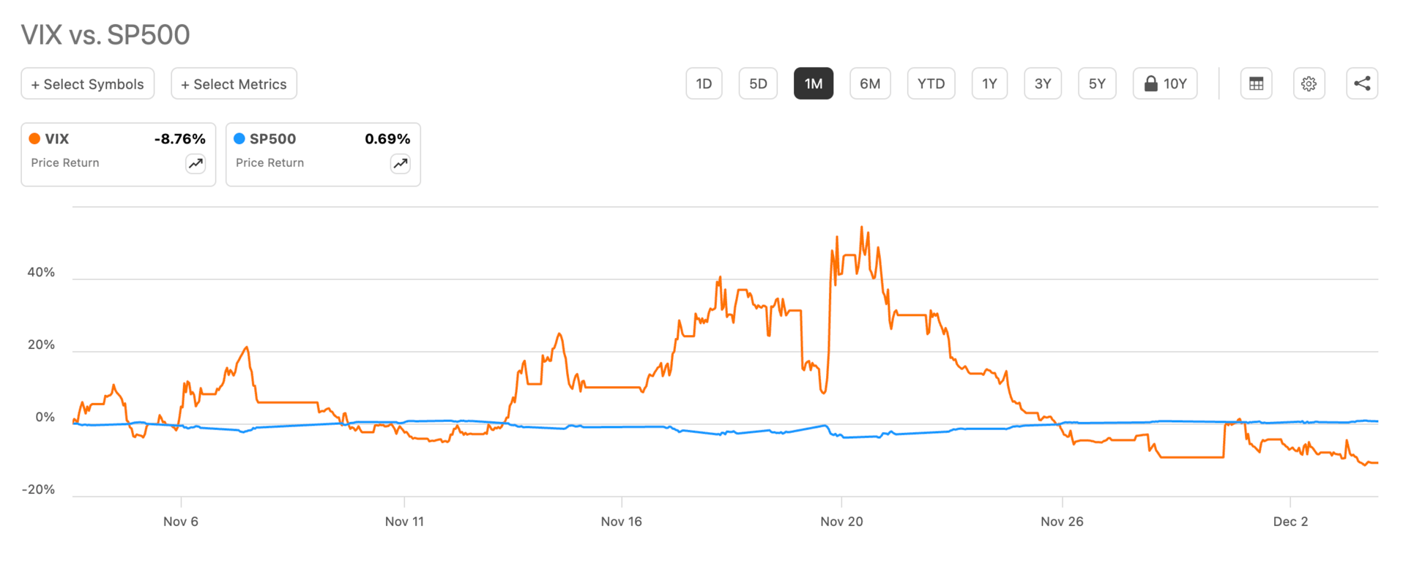Click the lock icon on 10Y
Image resolution: width=1406 pixels, height=561 pixels.
pyautogui.click(x=1151, y=83)
